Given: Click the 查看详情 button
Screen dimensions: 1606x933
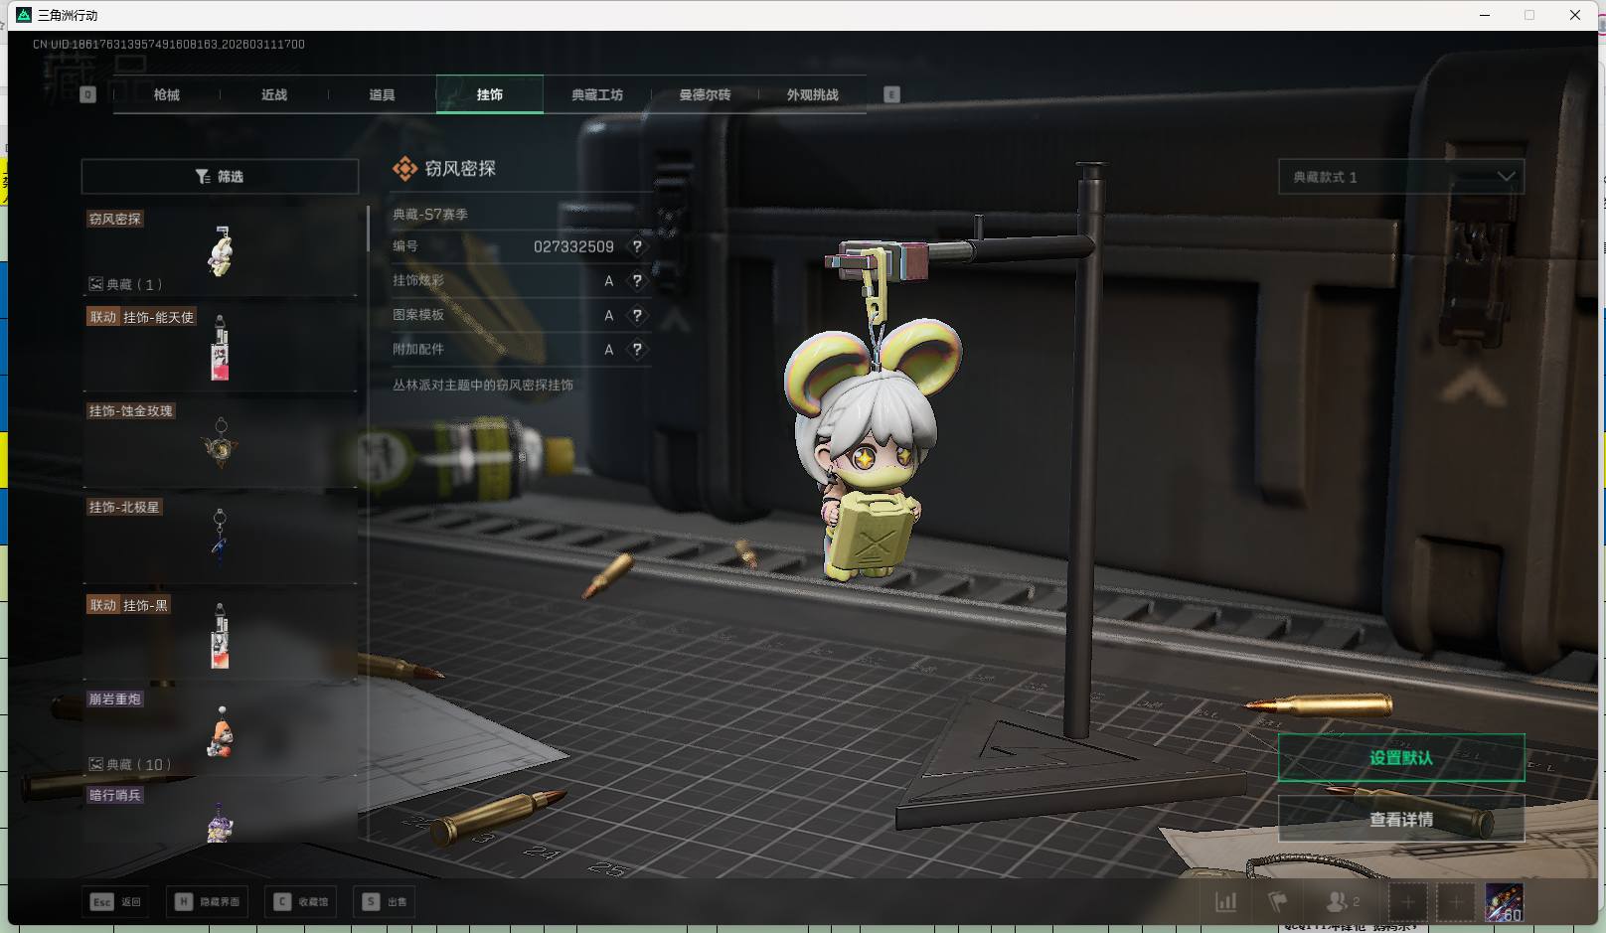Looking at the screenshot, I should 1400,820.
